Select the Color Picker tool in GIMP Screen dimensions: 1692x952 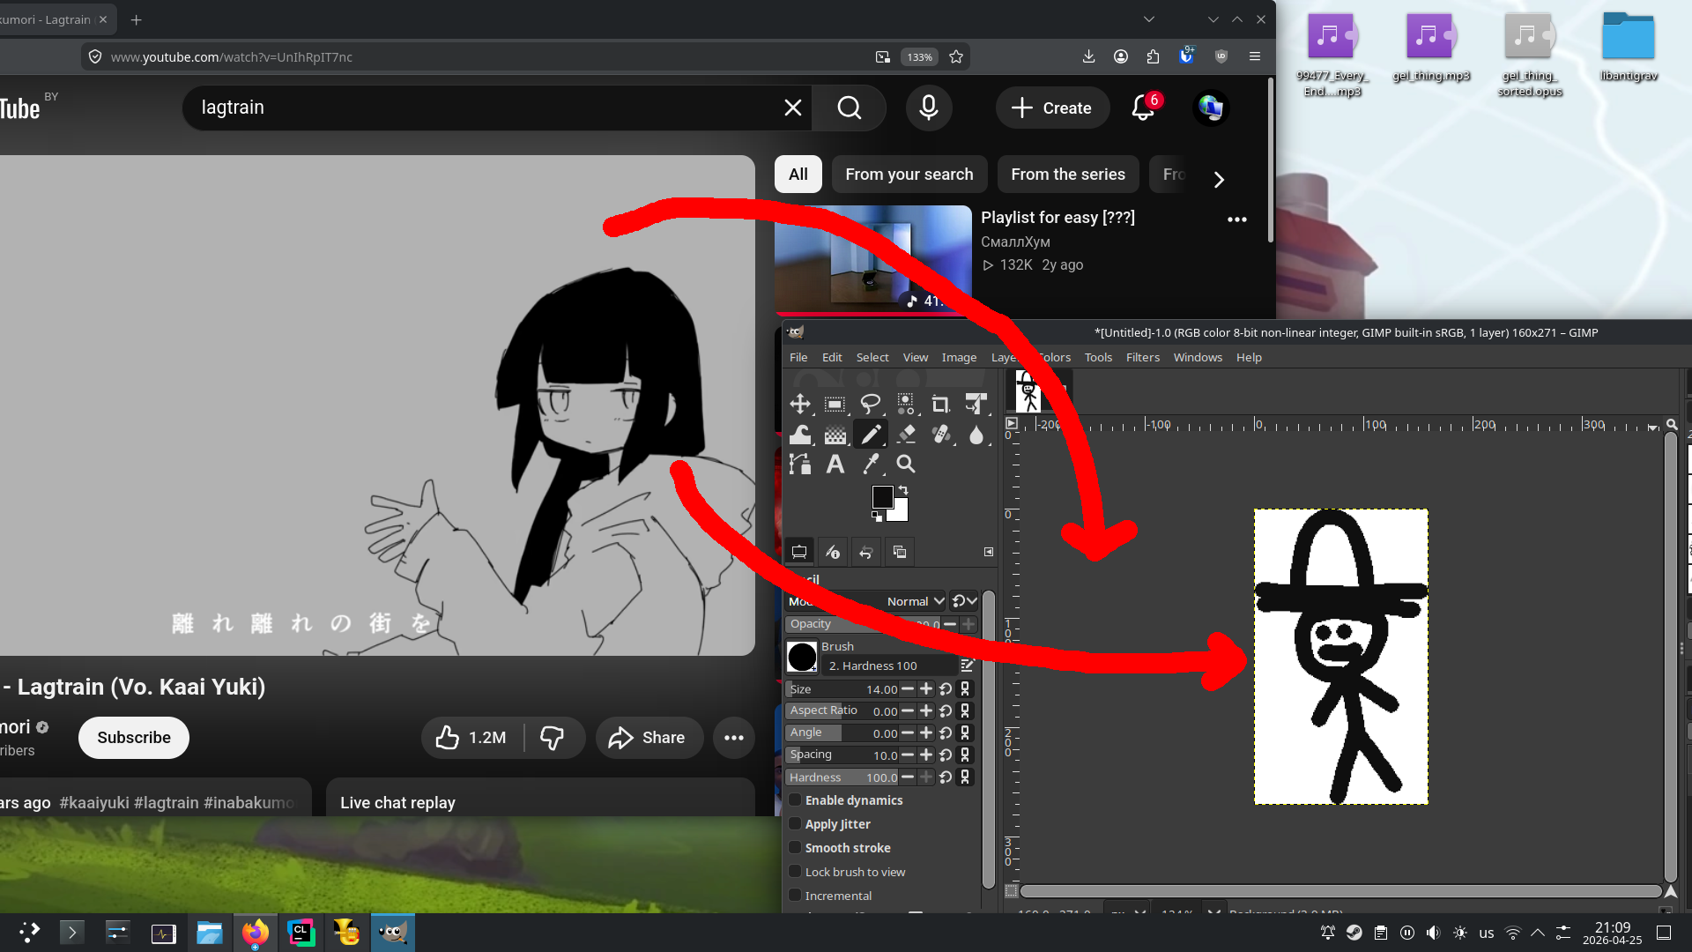870,465
